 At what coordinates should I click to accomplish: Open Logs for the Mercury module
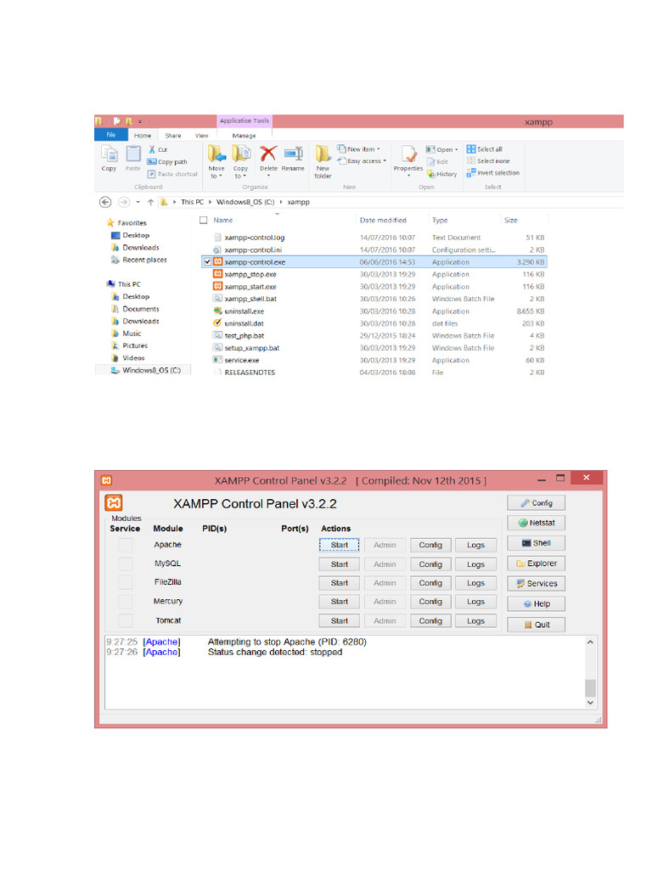click(475, 602)
